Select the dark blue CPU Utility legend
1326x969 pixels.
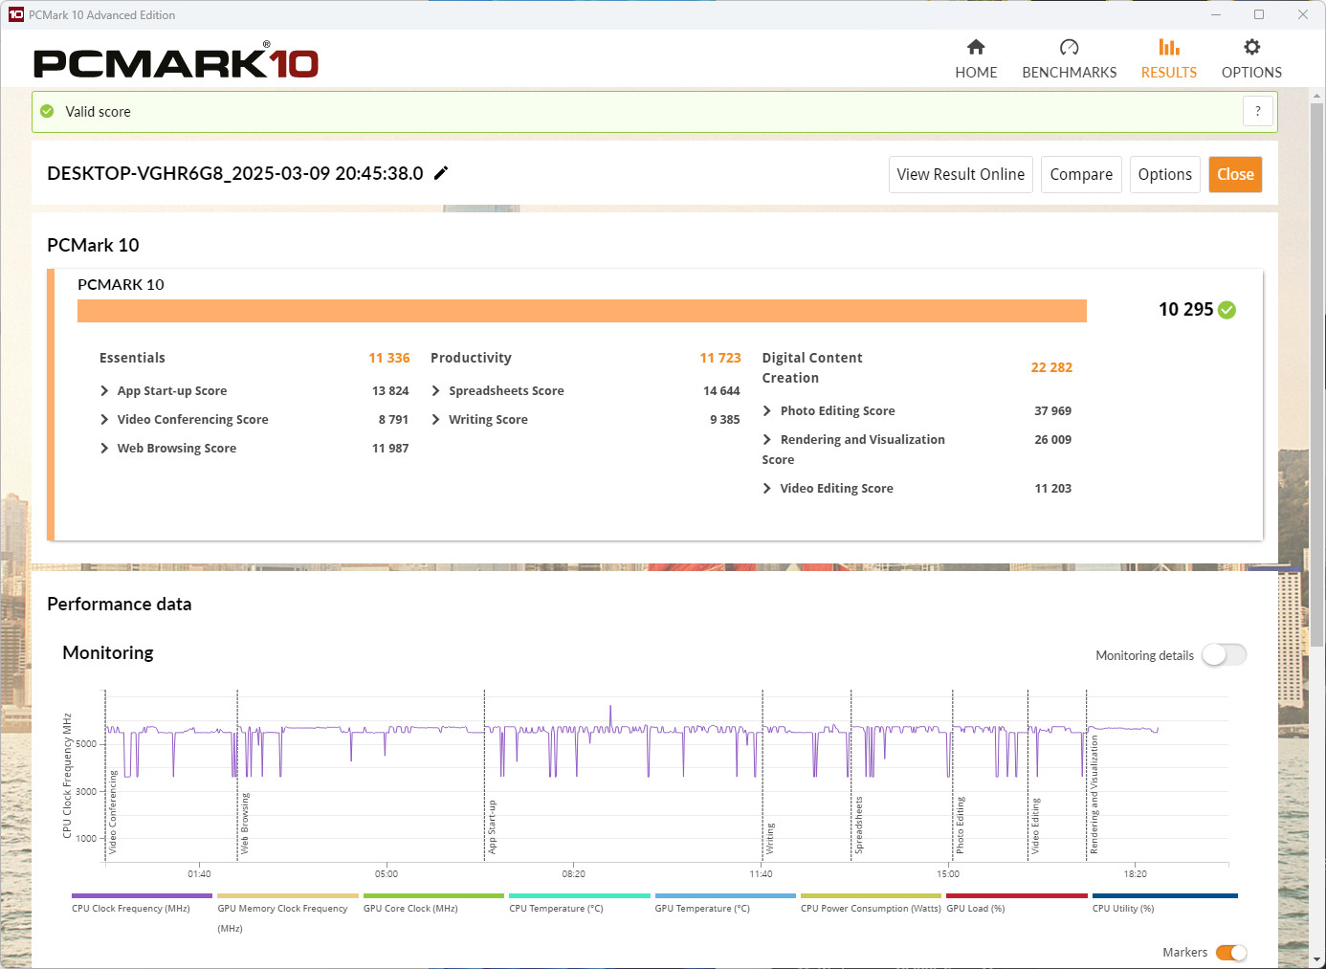1165,903
